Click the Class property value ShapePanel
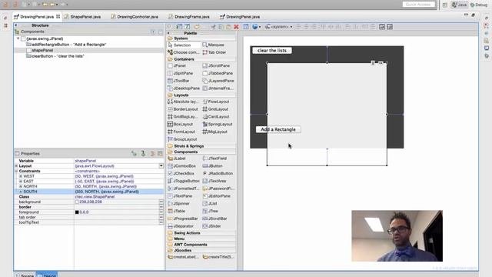Image resolution: width=492 pixels, height=277 pixels. tap(118, 197)
